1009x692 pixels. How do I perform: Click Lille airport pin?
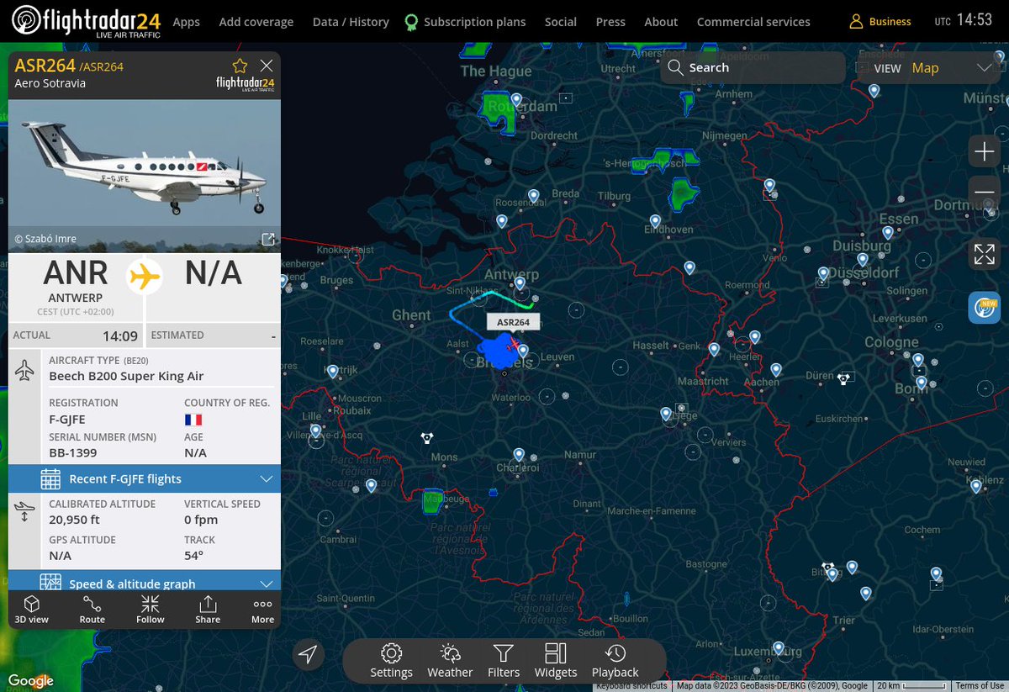point(316,431)
